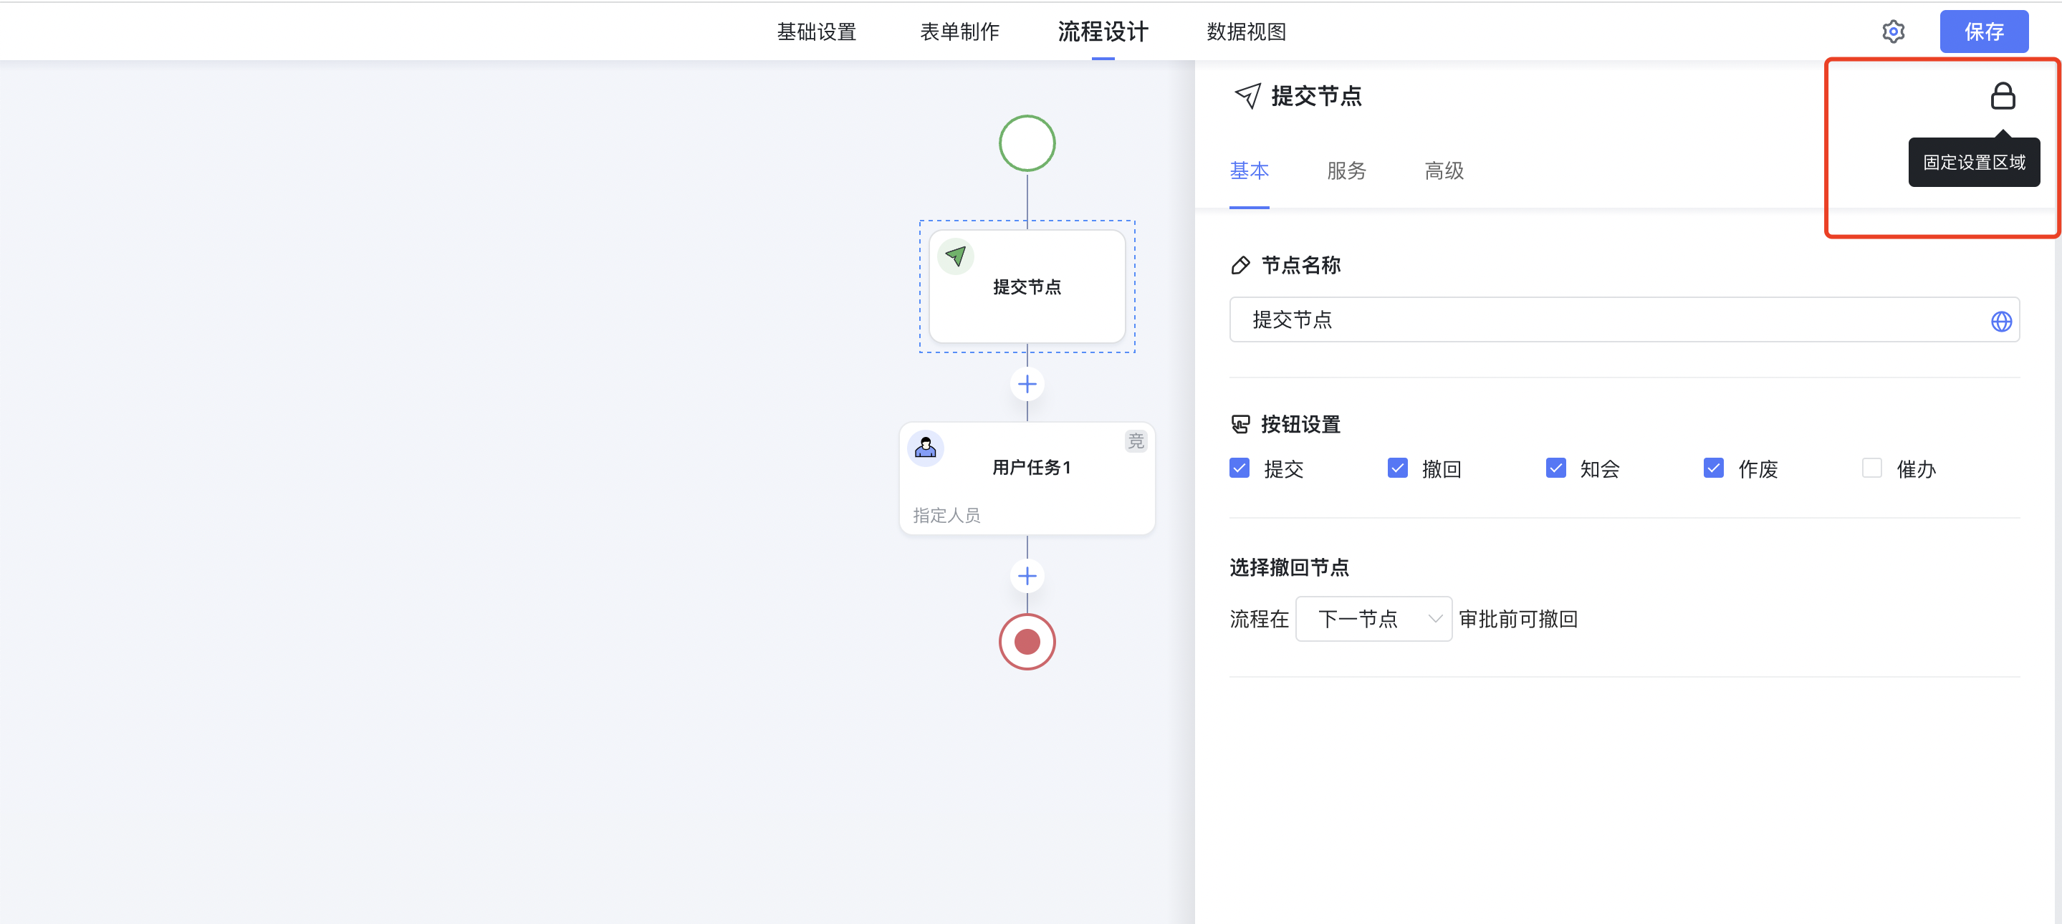Screen dimensions: 2062x924
Task: Click the plus button below 提交节点
Action: [x=1027, y=384]
